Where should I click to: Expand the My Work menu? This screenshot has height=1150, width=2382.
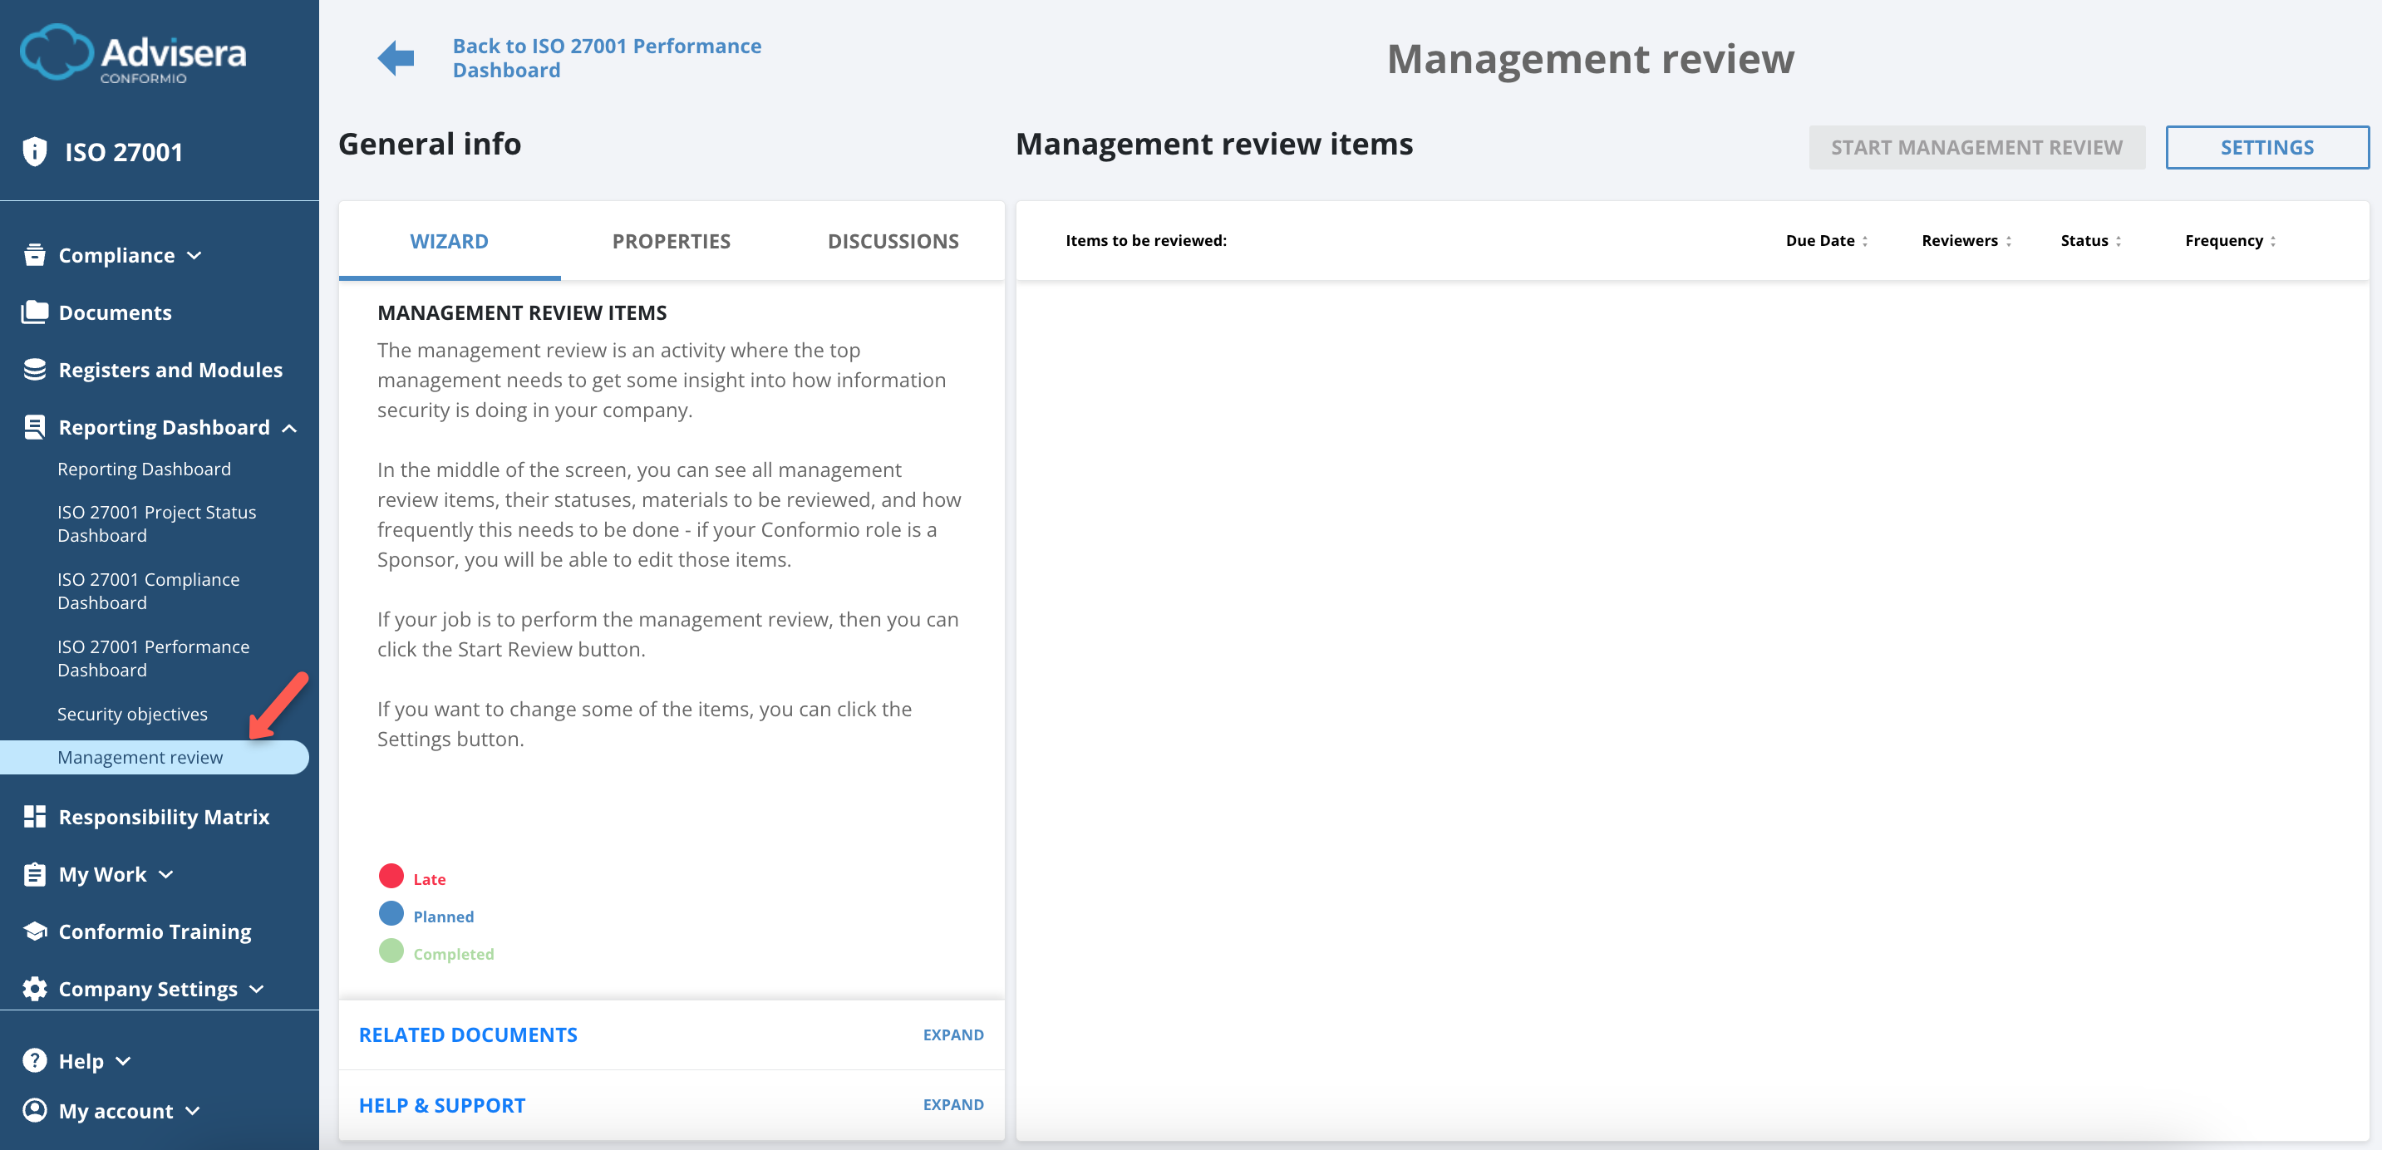click(x=166, y=873)
